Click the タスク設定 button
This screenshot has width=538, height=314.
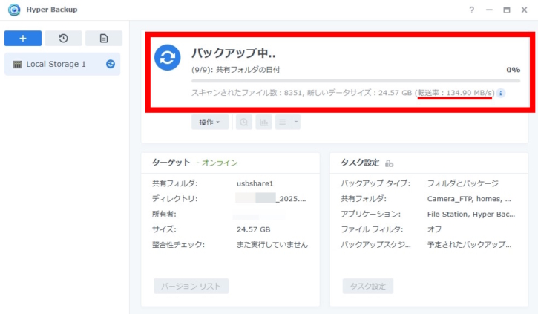(367, 287)
